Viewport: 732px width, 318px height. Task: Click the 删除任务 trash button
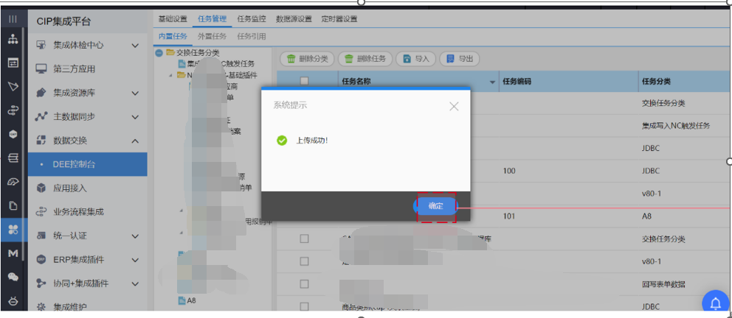365,59
